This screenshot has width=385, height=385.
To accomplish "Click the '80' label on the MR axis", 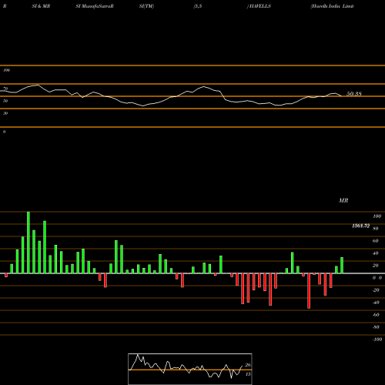I will pos(376,229).
